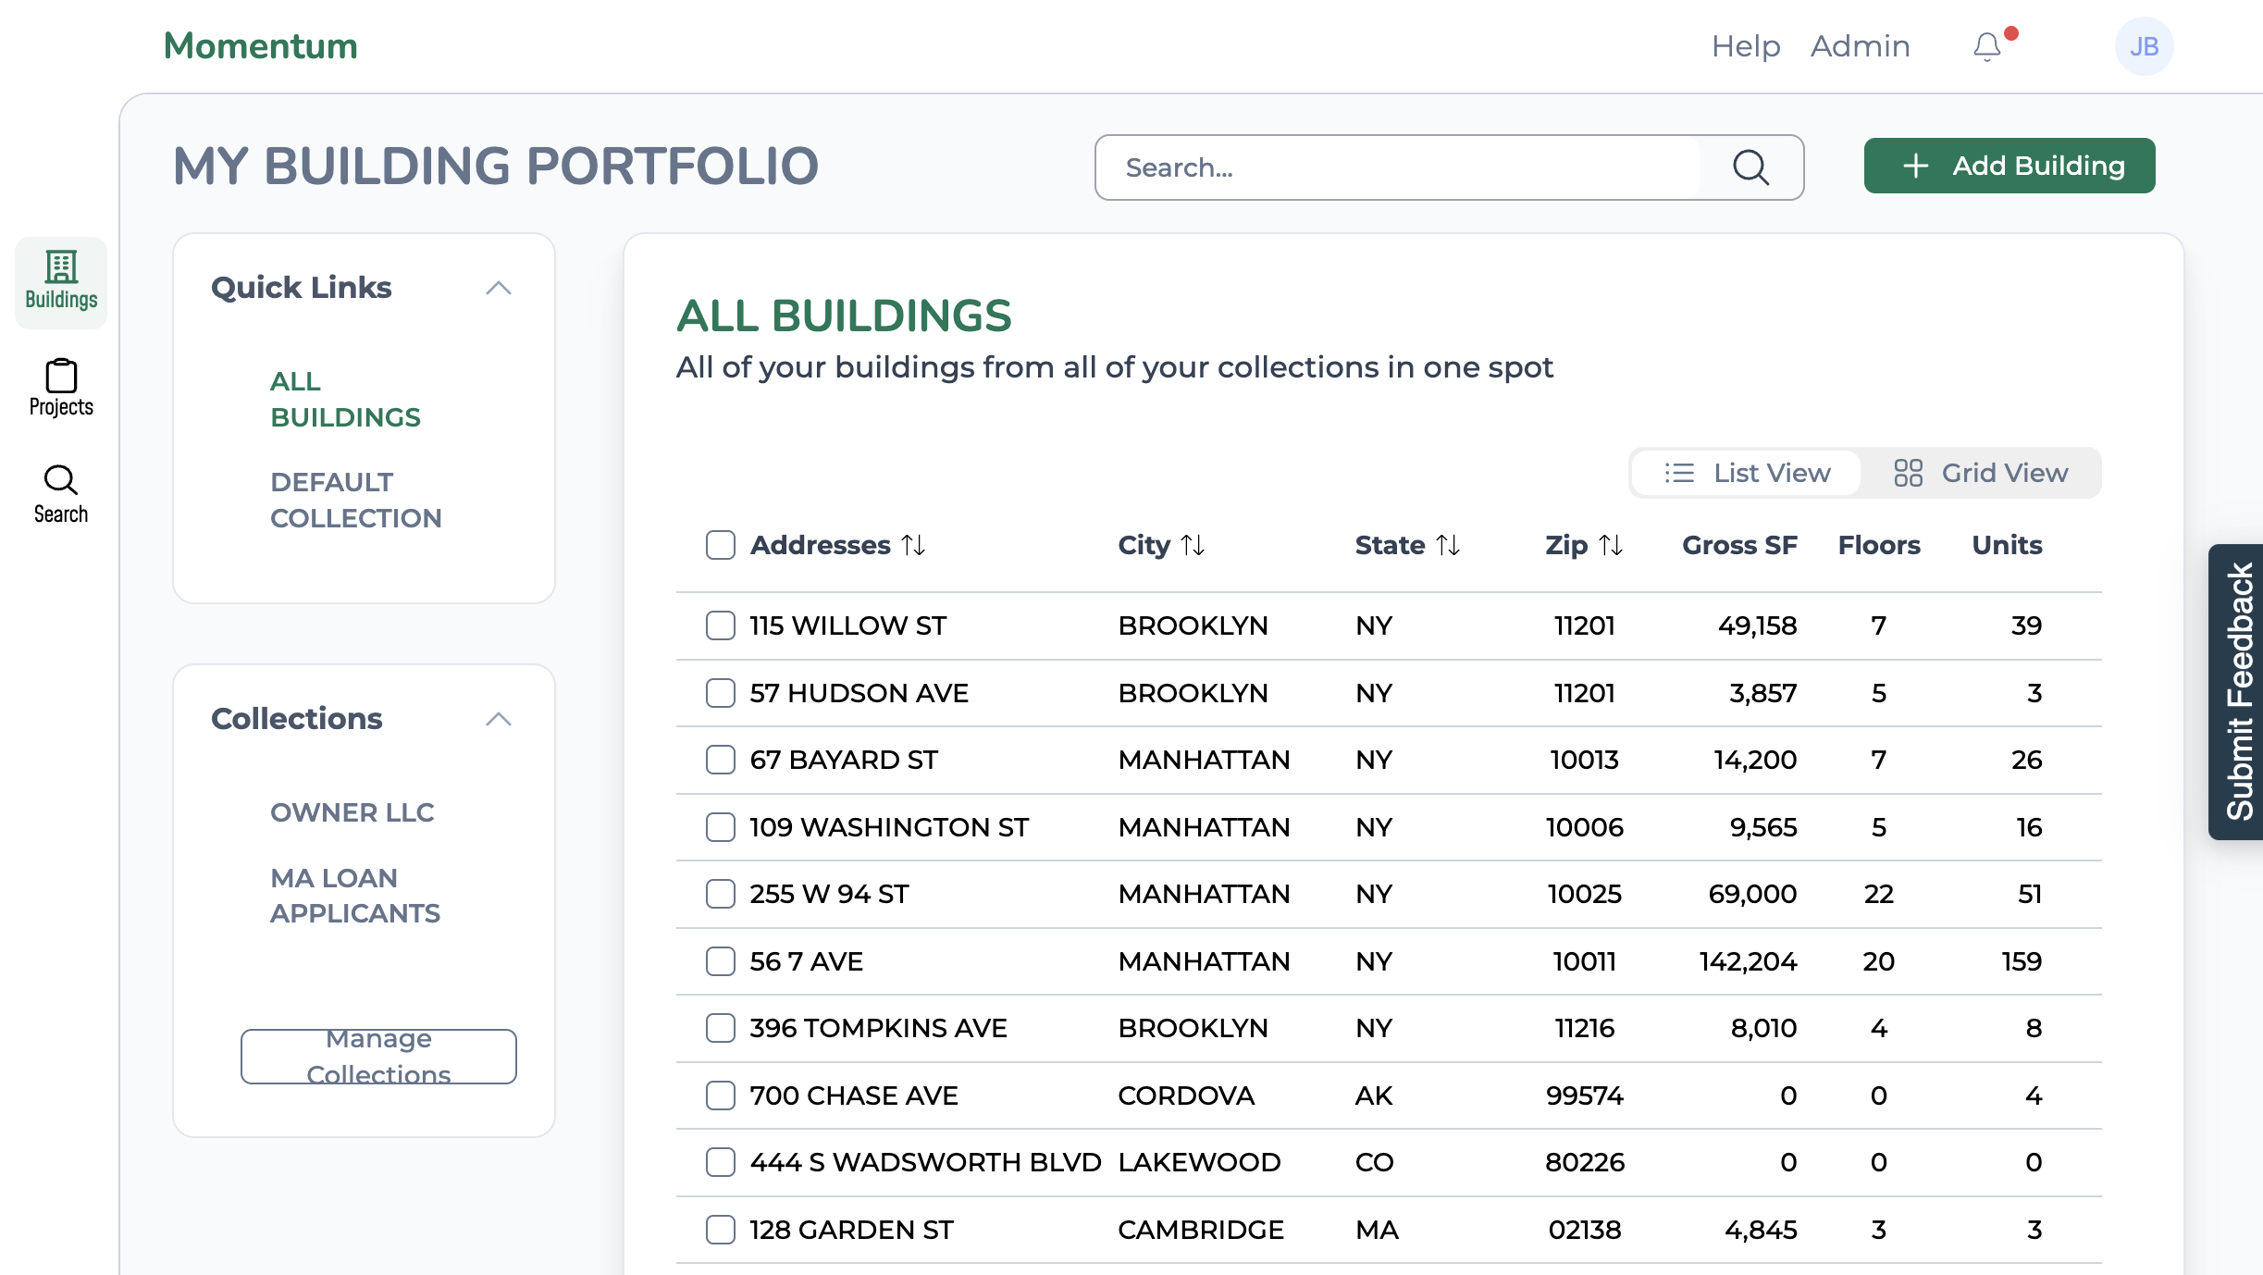Viewport: 2263px width, 1275px height.
Task: Check the select-all header checkbox
Action: coord(720,545)
